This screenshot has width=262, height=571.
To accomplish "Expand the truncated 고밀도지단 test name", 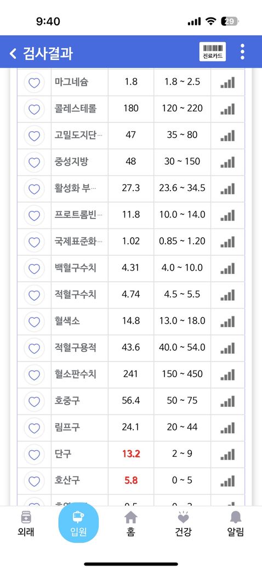I will point(78,135).
